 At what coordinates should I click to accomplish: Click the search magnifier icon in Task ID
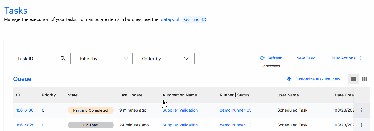pyautogui.click(x=63, y=59)
